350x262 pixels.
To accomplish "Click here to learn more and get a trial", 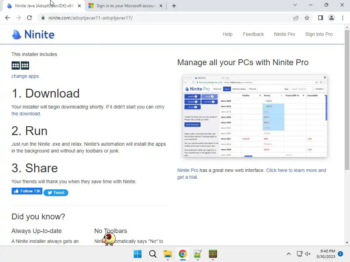I will pos(296,170).
